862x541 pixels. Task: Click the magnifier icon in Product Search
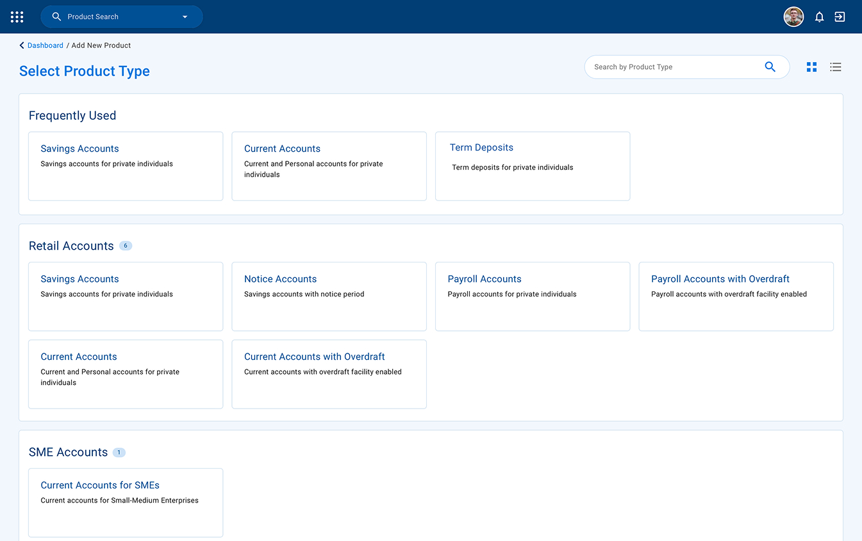[56, 17]
